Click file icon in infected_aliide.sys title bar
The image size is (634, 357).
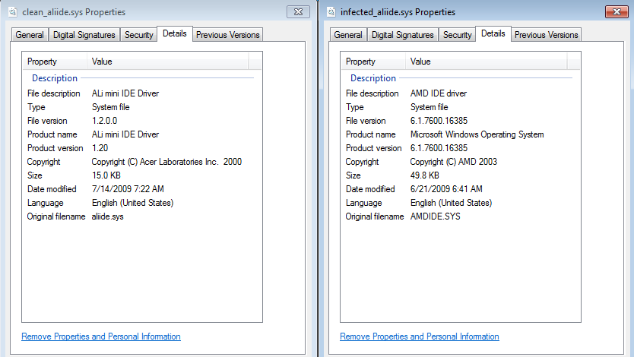pos(331,11)
